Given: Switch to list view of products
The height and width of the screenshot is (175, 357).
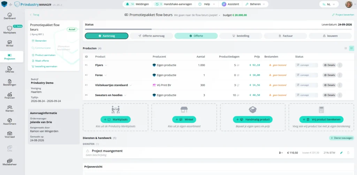Looking at the screenshot, I should click(351, 48).
